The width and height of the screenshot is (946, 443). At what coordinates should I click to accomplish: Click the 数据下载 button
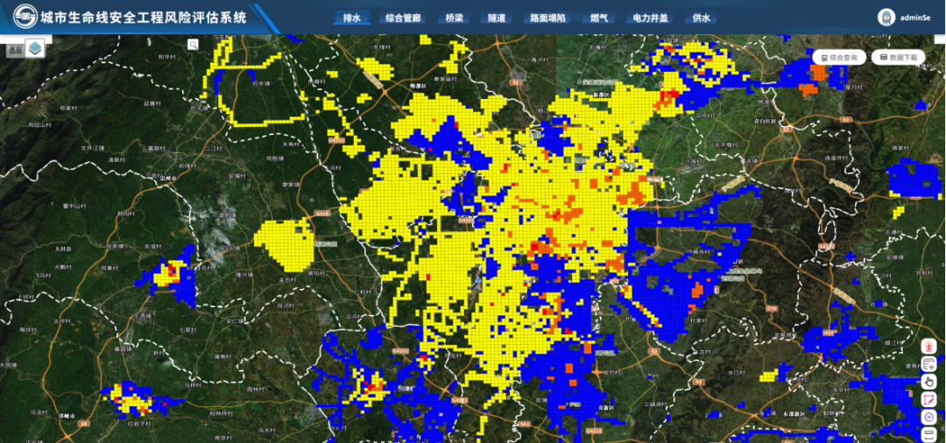point(898,58)
